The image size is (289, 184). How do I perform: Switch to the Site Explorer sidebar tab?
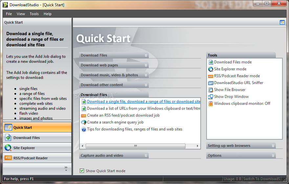37,148
